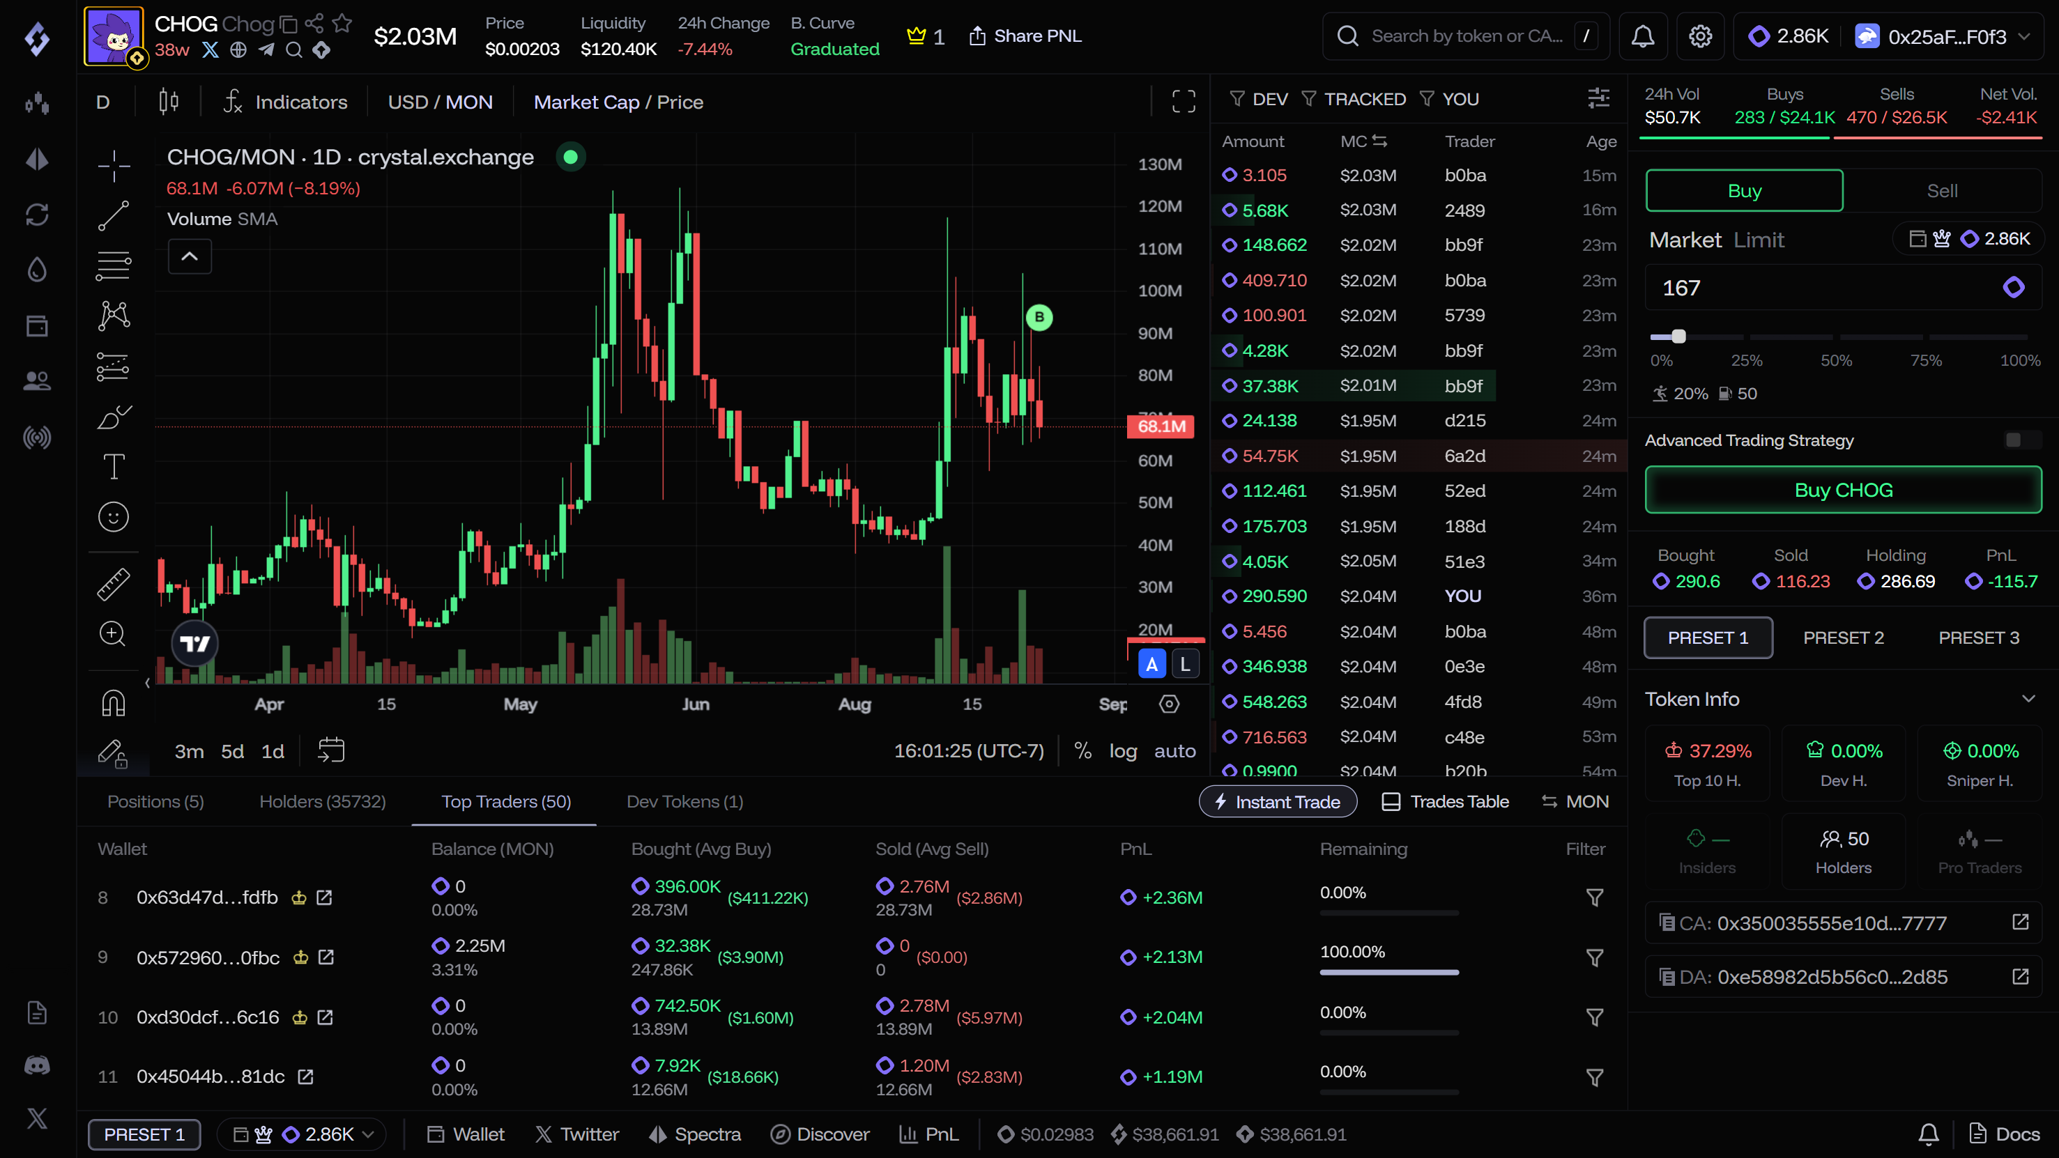This screenshot has width=2059, height=1158.
Task: Toggle the YOU trades filter
Action: (1449, 99)
